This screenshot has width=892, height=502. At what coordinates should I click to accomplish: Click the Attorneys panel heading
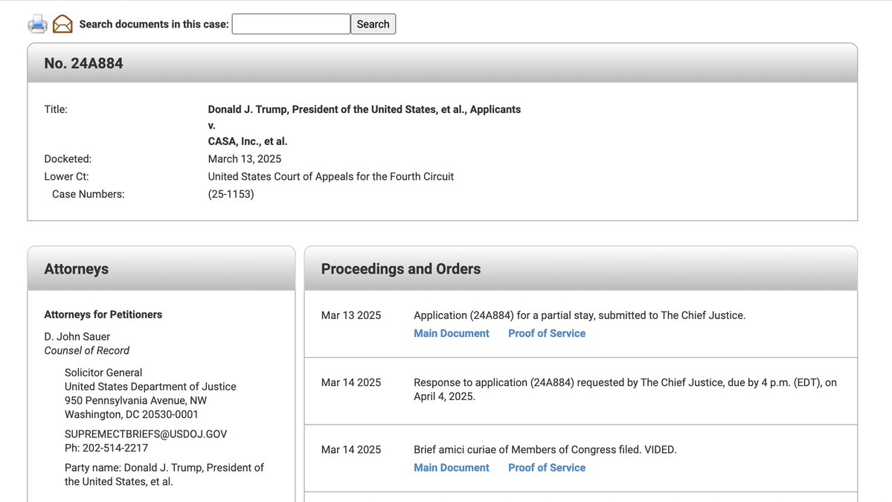(x=76, y=269)
